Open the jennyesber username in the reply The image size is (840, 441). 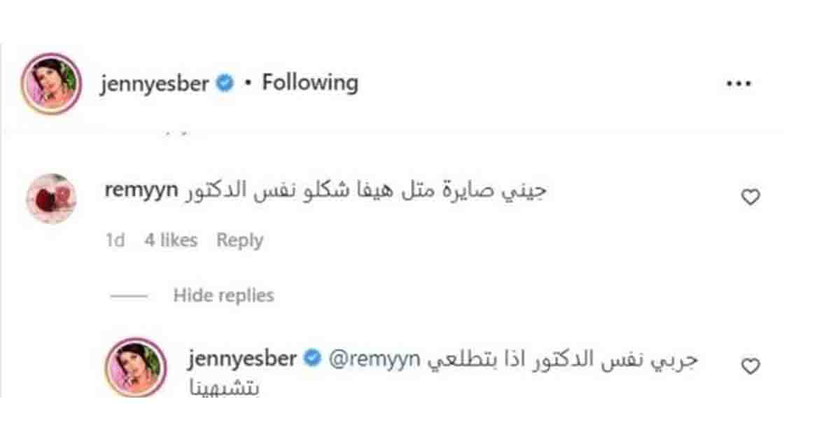[243, 360]
